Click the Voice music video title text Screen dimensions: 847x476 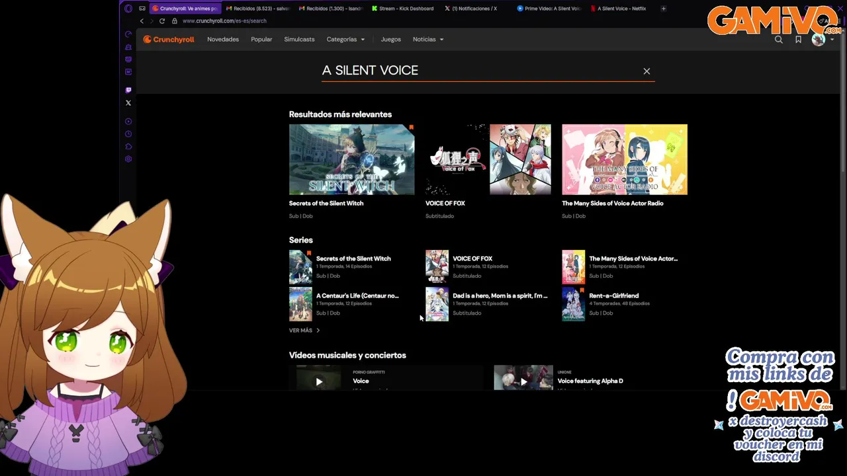click(x=361, y=381)
